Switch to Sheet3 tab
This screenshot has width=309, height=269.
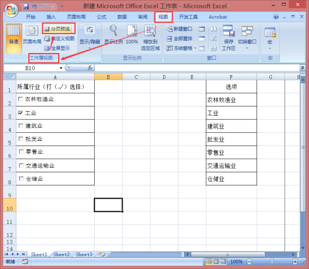tap(84, 255)
